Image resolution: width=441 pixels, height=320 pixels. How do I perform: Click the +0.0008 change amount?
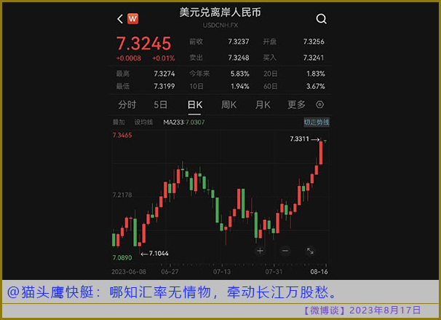pos(129,58)
